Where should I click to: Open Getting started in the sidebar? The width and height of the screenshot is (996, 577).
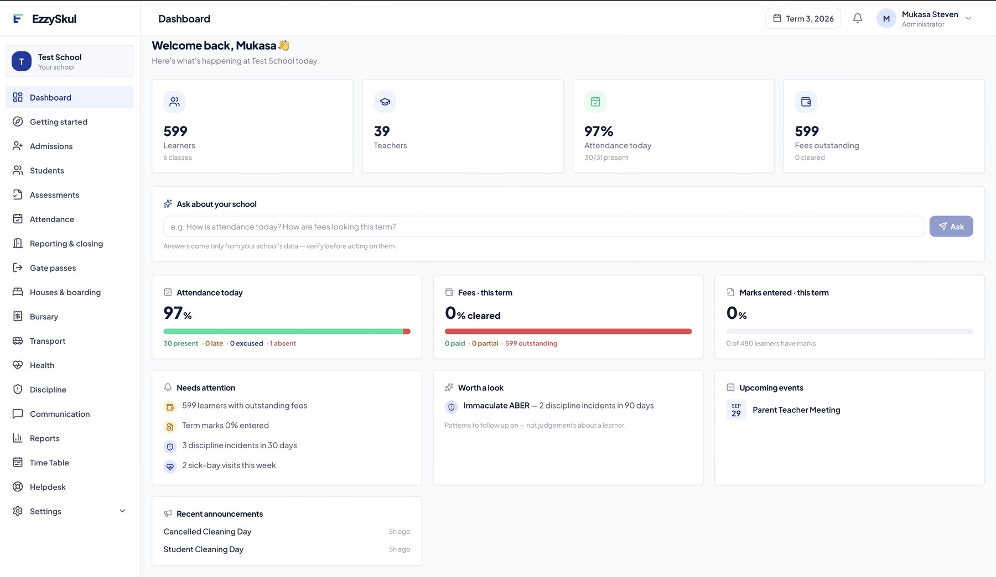point(69,122)
